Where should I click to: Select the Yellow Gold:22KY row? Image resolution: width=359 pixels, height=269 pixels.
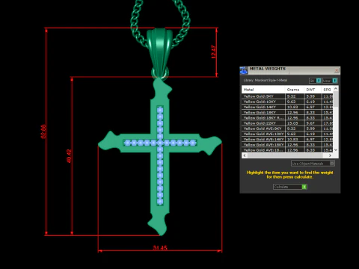click(x=287, y=123)
